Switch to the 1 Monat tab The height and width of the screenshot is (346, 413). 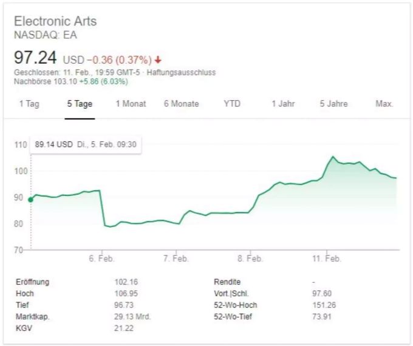(x=131, y=104)
